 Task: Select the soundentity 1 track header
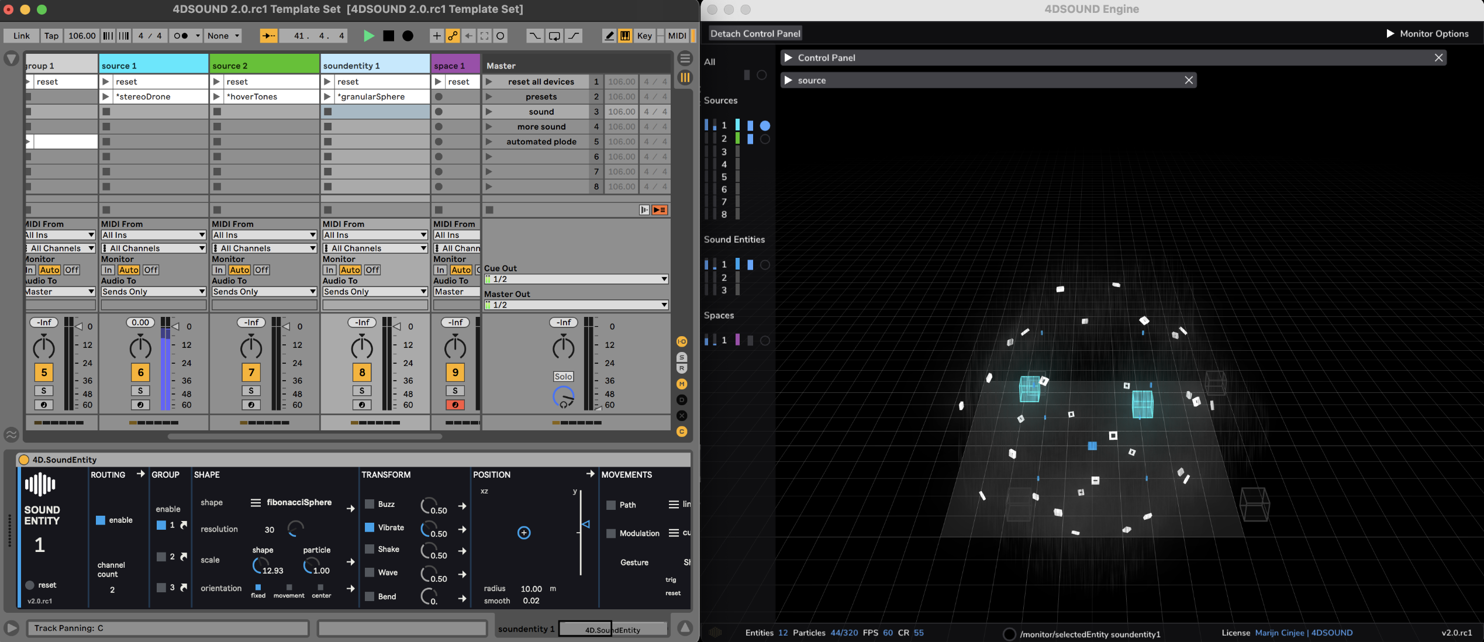click(375, 65)
